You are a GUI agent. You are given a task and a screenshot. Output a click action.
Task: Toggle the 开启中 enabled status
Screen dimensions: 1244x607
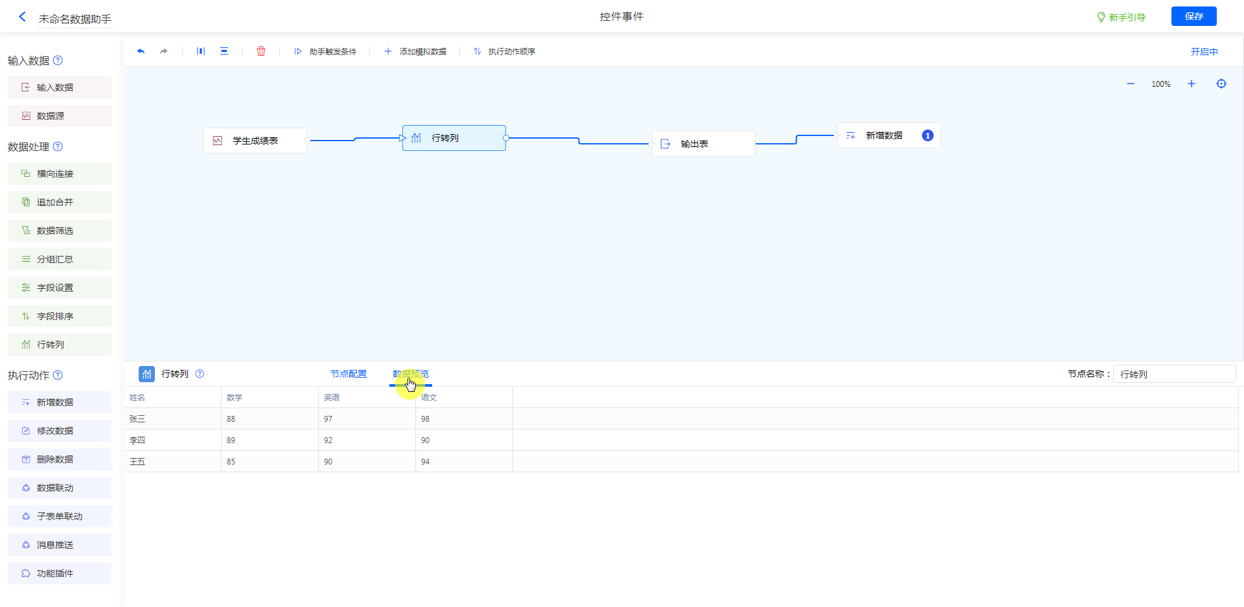point(1204,52)
